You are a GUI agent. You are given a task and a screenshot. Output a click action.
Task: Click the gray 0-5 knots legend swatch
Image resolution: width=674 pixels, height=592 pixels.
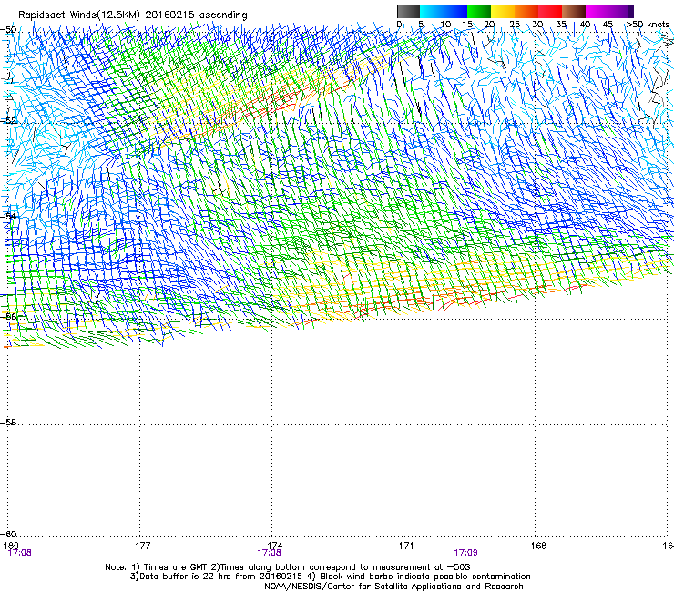pyautogui.click(x=408, y=11)
